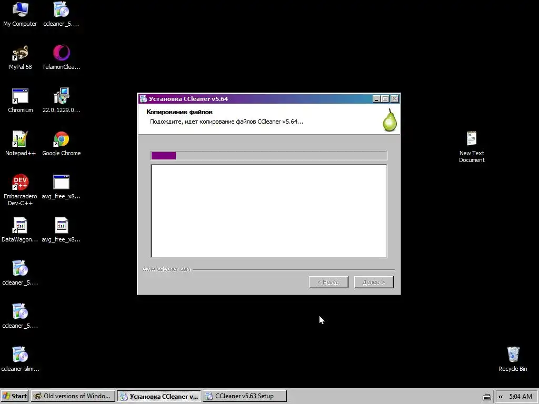
Task: Click the Копирование файлов heading
Action: [179, 112]
